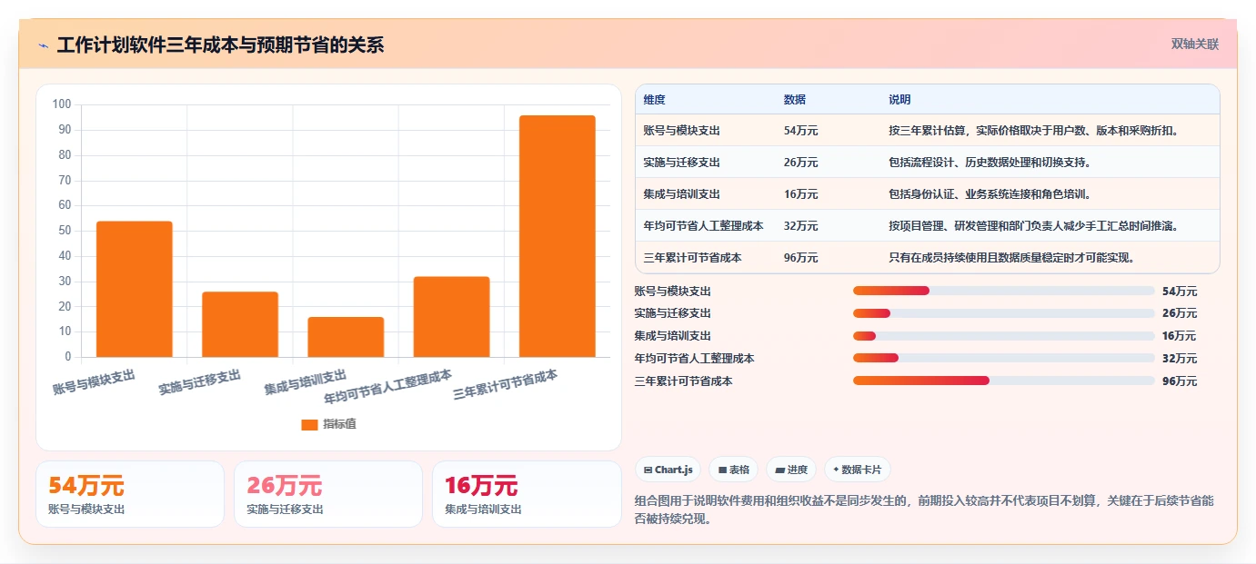Click the 年均可节省人工整理成本 progress bar
This screenshot has height=564, width=1256.
(x=1004, y=359)
